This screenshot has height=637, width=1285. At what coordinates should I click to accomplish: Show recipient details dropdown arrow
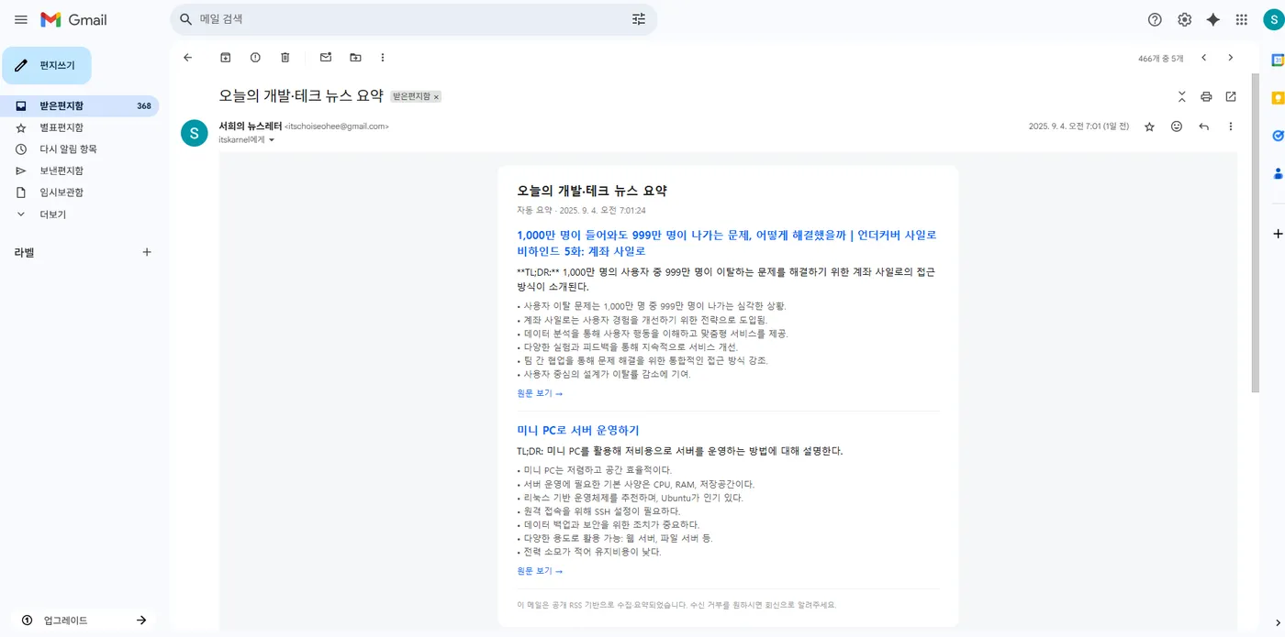click(271, 140)
